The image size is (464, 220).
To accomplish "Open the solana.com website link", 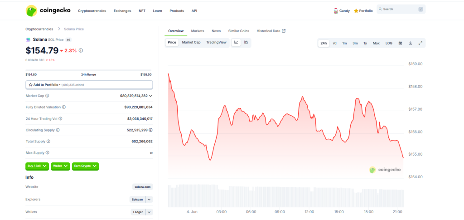I will point(143,186).
